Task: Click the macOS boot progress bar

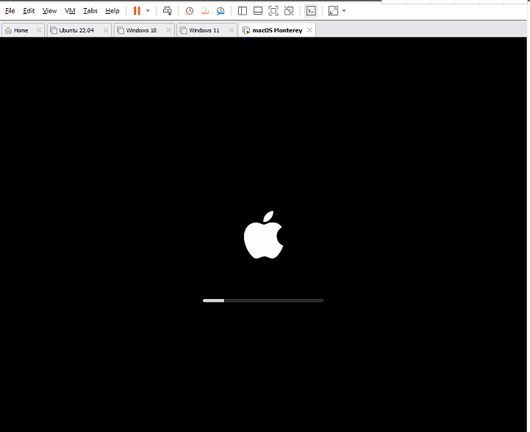Action: (263, 300)
